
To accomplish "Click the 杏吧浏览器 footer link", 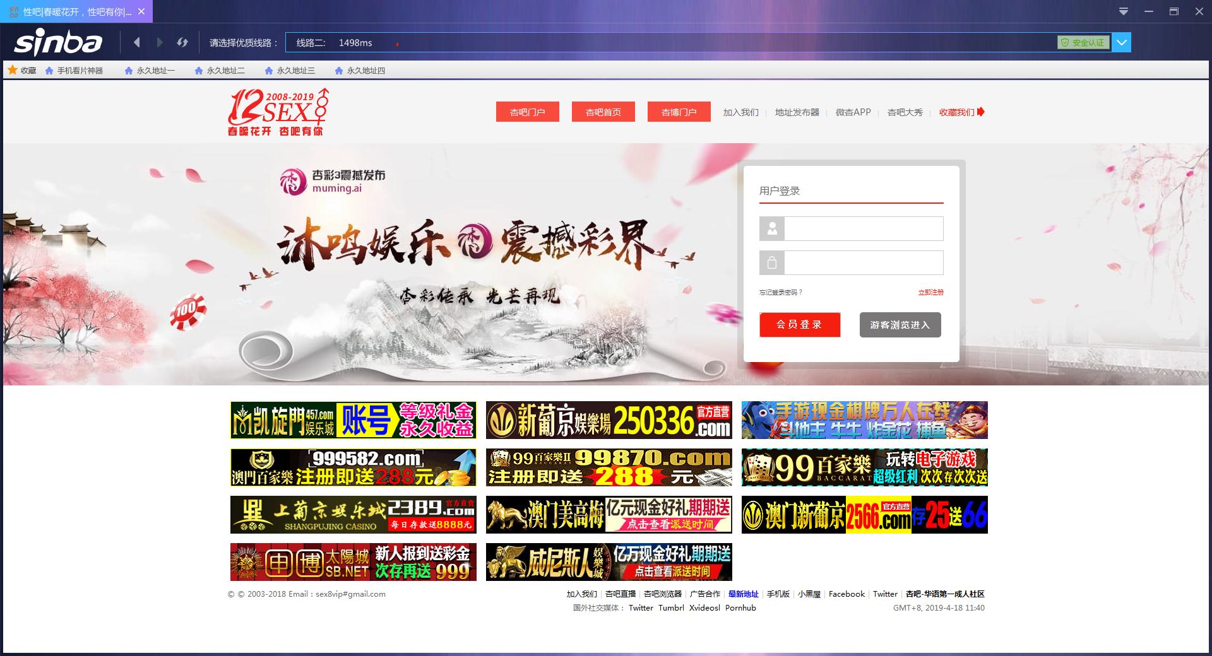I will 663,594.
